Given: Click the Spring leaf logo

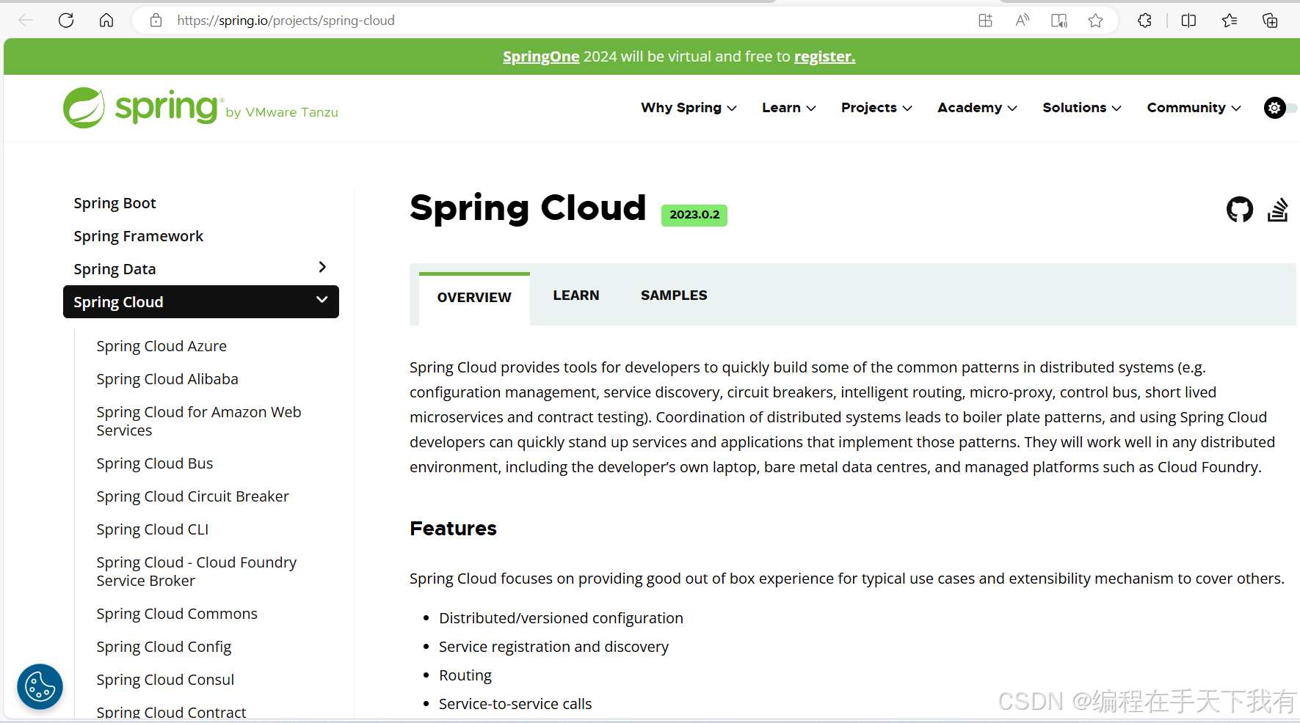Looking at the screenshot, I should [x=84, y=108].
